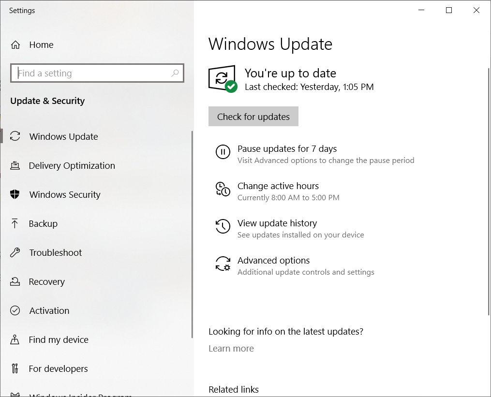Focus the Find a setting search box
The width and height of the screenshot is (491, 397).
(x=92, y=74)
